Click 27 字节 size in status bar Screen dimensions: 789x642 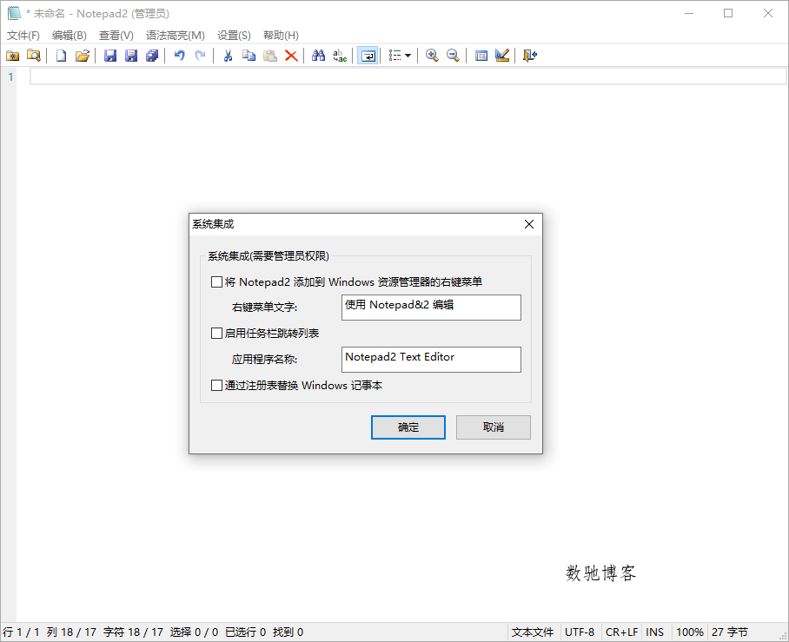730,632
